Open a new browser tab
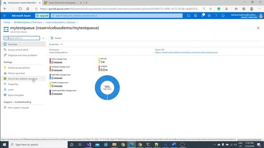Screen dimensions: 264x148 (87, 3)
